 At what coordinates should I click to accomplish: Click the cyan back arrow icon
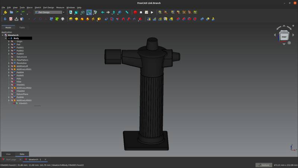(103, 12)
